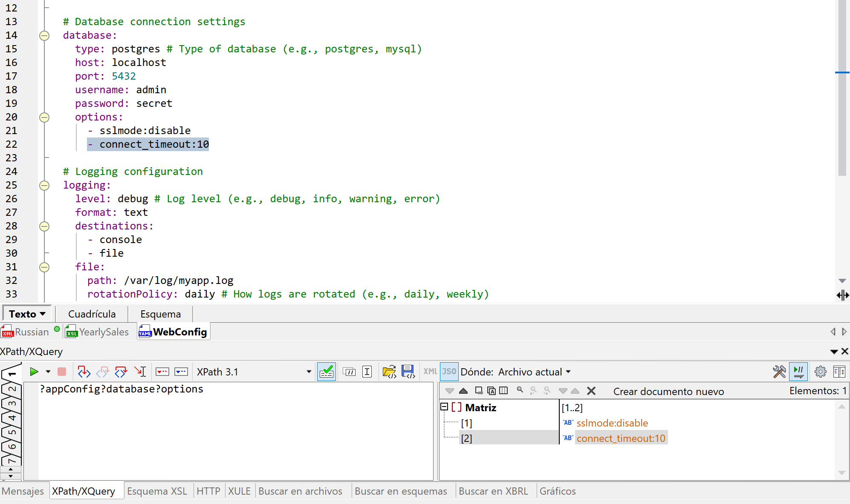Toggle the green checkmark validate expression button
This screenshot has height=504, width=850.
point(327,372)
